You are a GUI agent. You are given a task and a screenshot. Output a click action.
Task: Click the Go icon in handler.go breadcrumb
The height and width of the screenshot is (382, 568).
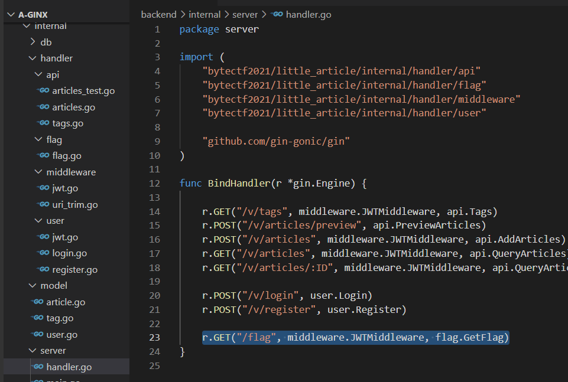point(277,14)
